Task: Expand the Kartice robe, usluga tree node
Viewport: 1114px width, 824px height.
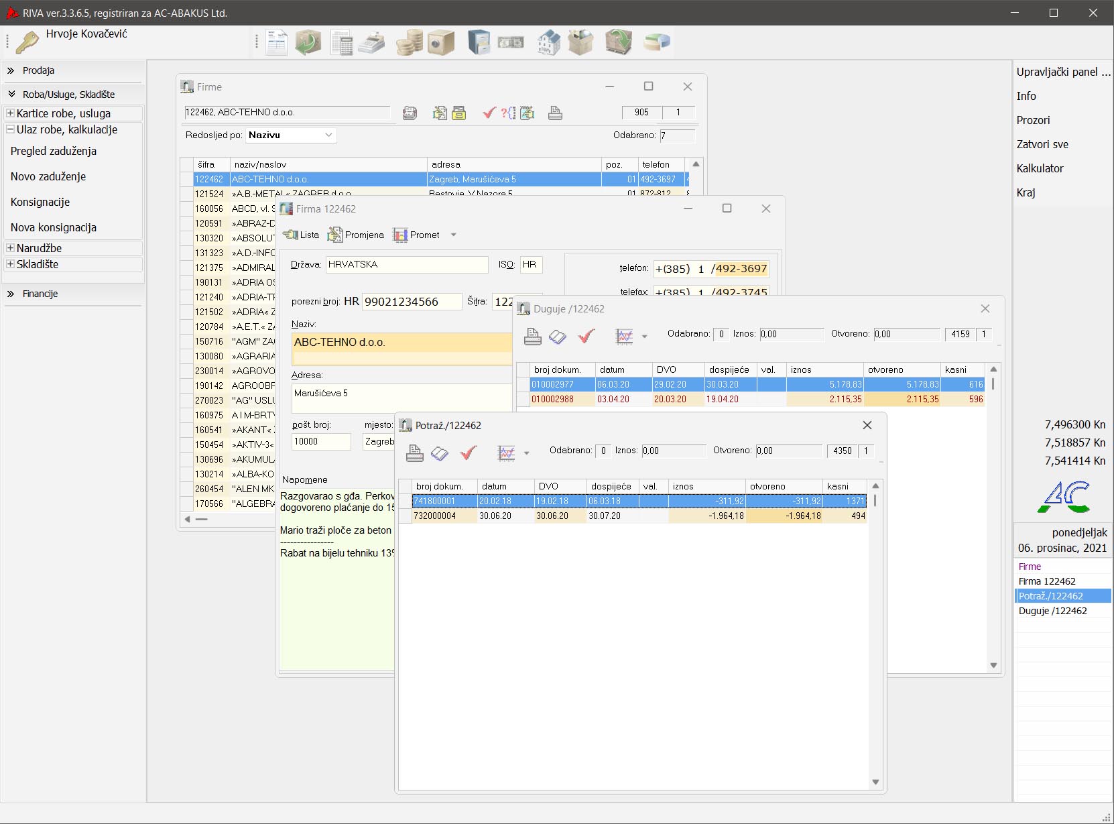Action: (x=10, y=113)
